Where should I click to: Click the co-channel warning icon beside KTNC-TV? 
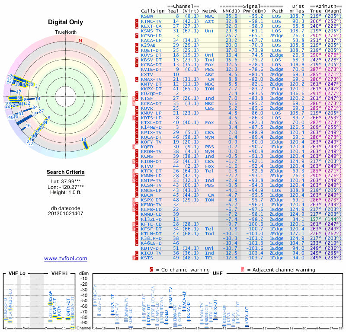click(138, 21)
